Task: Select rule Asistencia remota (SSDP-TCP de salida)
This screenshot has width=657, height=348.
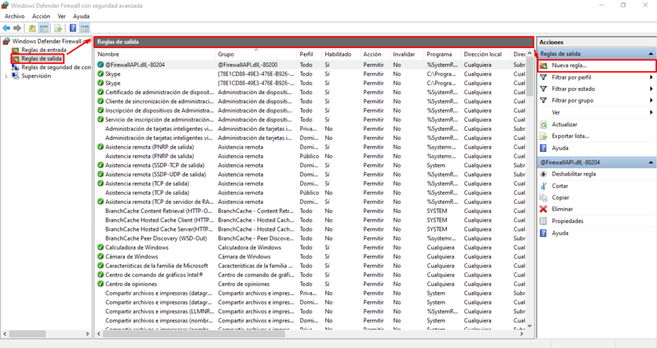Action: (311, 165)
